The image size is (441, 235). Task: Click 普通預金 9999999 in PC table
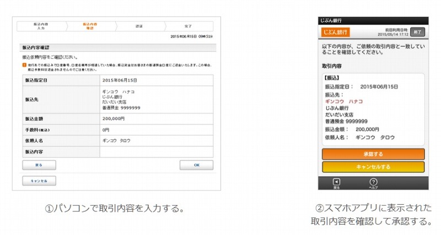(x=121, y=108)
